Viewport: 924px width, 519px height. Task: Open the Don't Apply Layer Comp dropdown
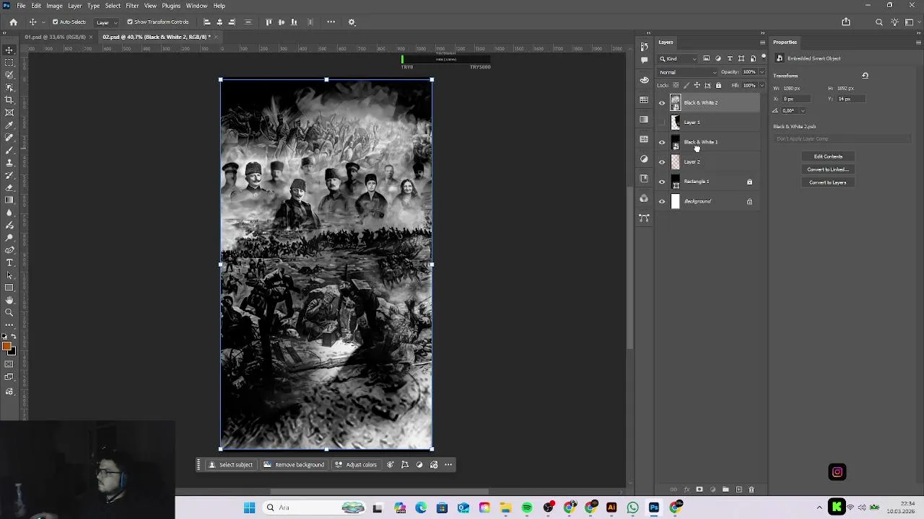pos(842,138)
